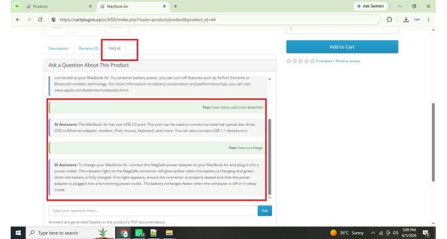This screenshot has width=447, height=239.
Task: Click the Ask Gemini button
Action: [370, 6]
